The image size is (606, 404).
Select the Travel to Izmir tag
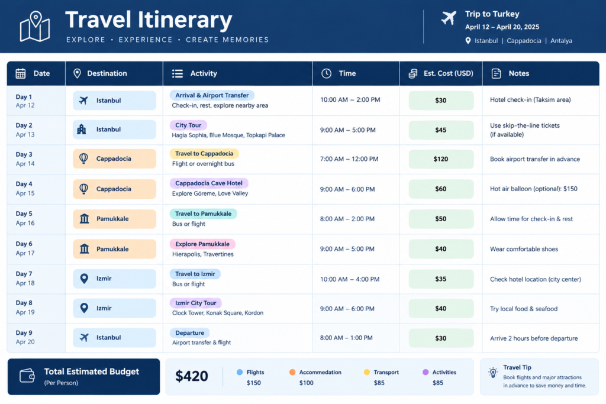(x=195, y=274)
